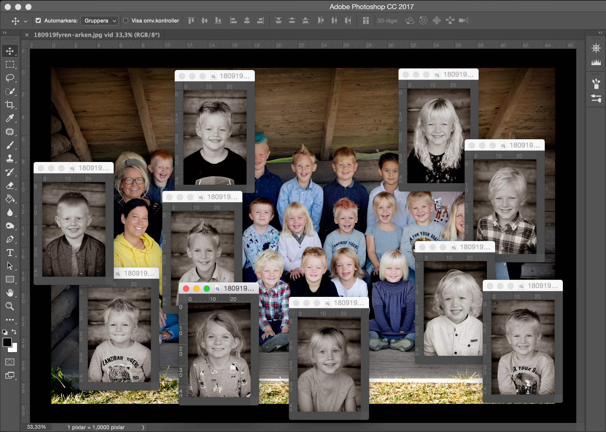Screen dimensions: 606x432
Task: Toggle Quick Mask mode icon
Action: (x=10, y=362)
